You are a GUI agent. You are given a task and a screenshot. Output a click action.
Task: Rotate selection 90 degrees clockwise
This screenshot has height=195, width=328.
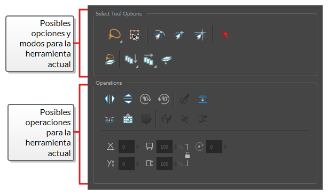pos(145,99)
